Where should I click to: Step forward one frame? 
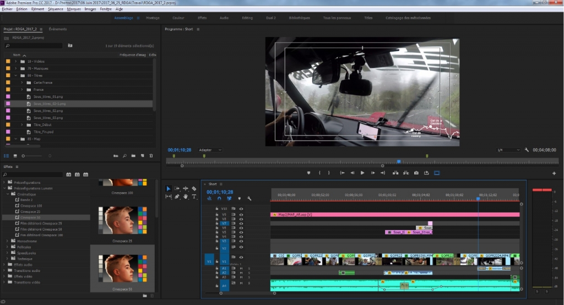[373, 173]
